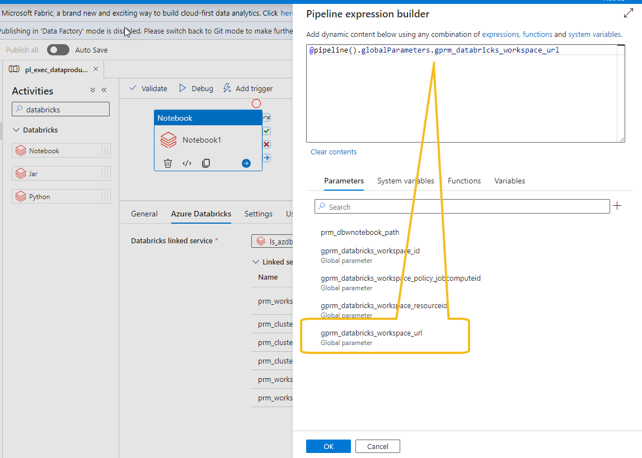The width and height of the screenshot is (642, 458).
Task: Select Notebook activity in Databricks list
Action: [61, 150]
